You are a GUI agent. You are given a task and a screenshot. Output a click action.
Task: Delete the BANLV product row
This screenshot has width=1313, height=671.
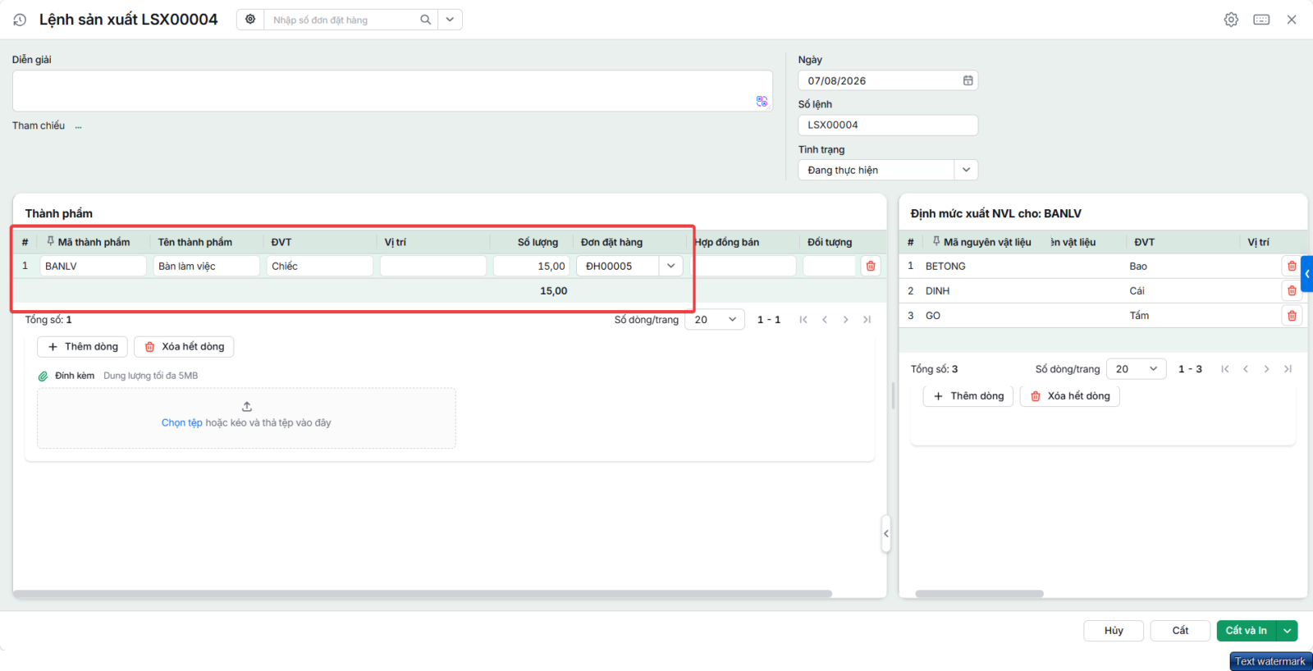[x=871, y=266]
